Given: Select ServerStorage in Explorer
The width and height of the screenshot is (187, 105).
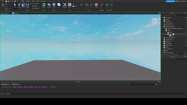Looking at the screenshot, I should [169, 40].
